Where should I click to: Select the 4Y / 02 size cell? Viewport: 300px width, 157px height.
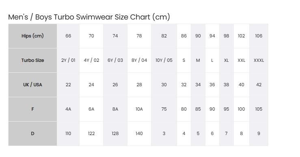tap(91, 60)
